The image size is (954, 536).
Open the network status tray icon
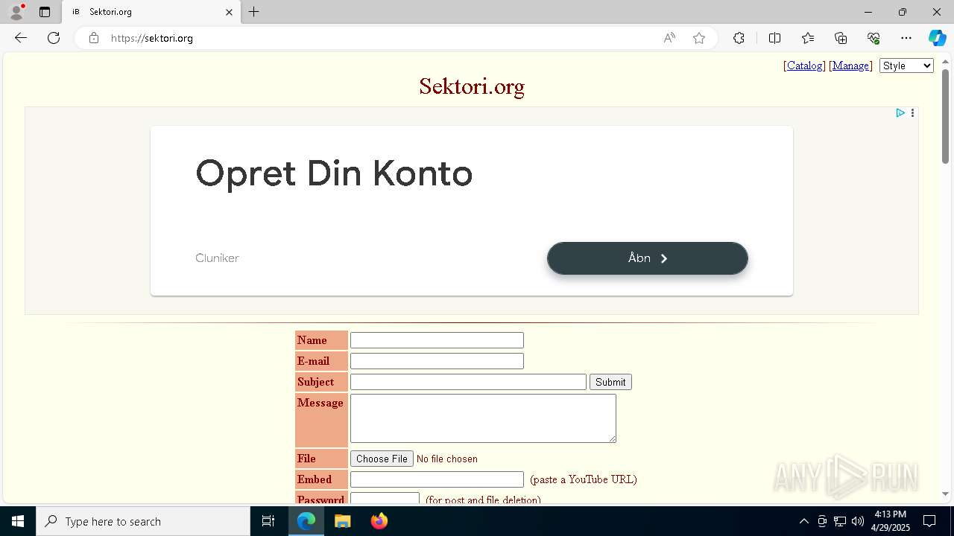coord(840,521)
